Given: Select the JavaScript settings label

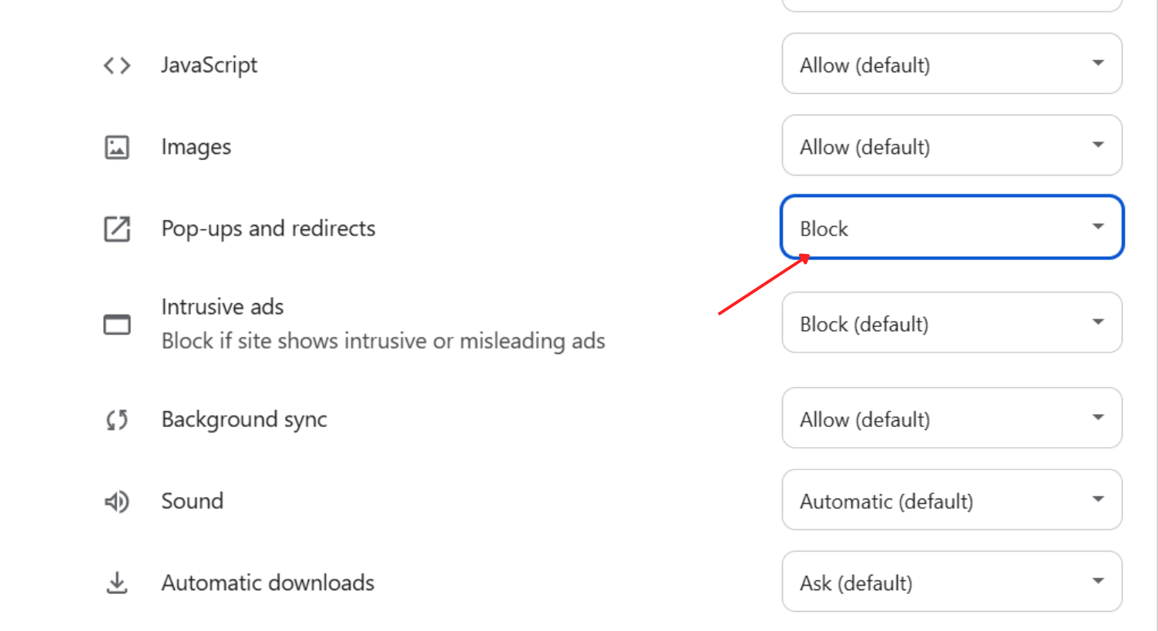Looking at the screenshot, I should [x=209, y=65].
